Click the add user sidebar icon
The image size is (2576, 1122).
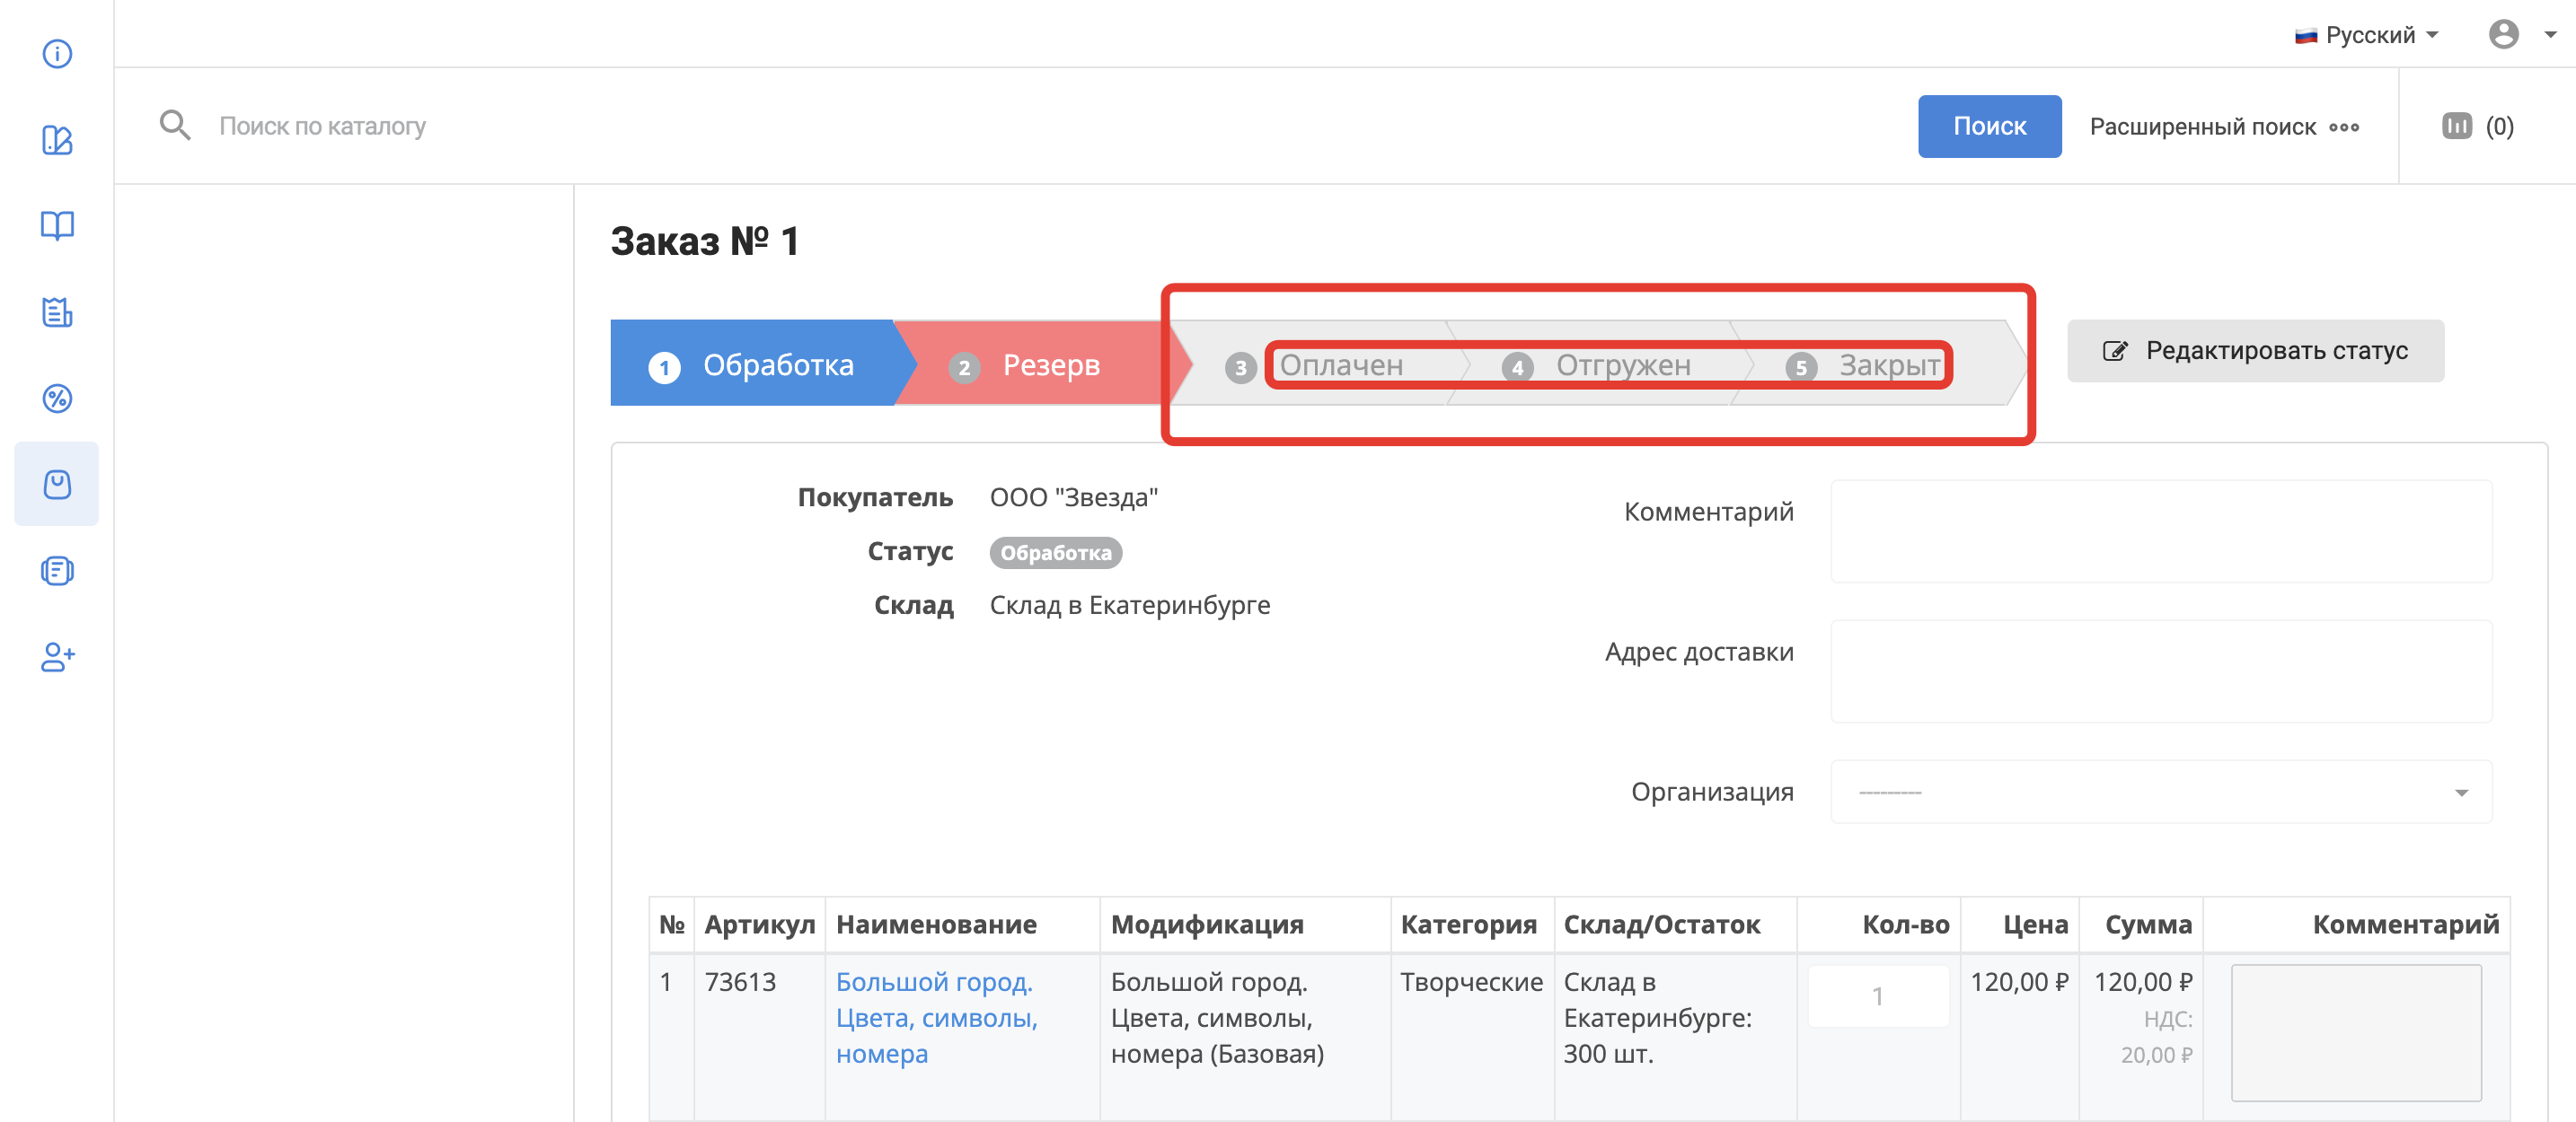click(x=57, y=656)
